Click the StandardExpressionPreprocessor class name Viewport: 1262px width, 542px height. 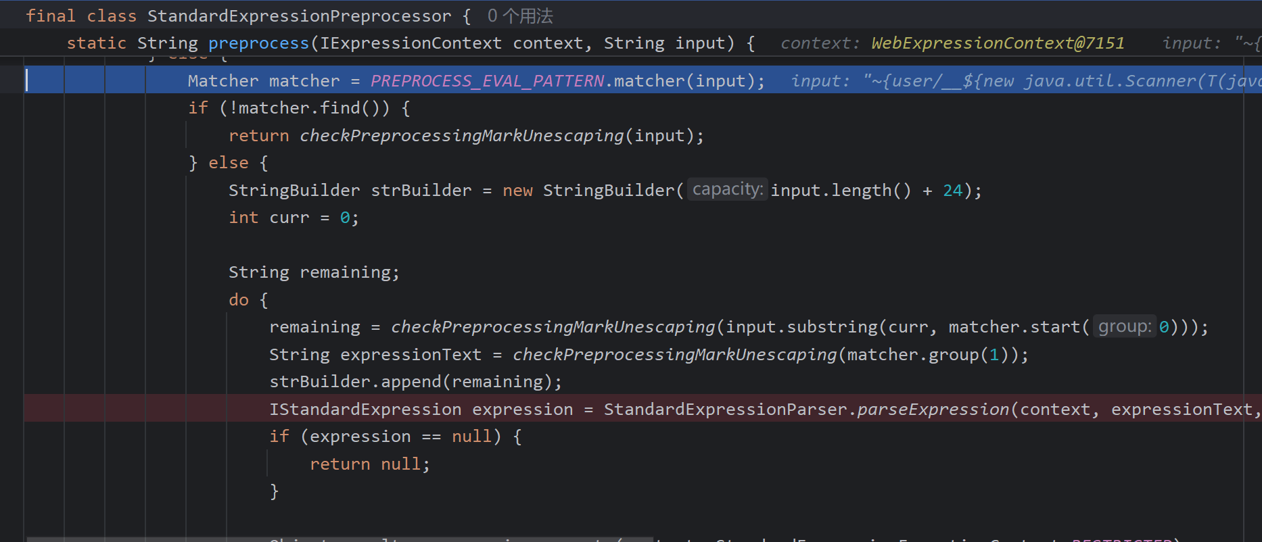tap(299, 16)
